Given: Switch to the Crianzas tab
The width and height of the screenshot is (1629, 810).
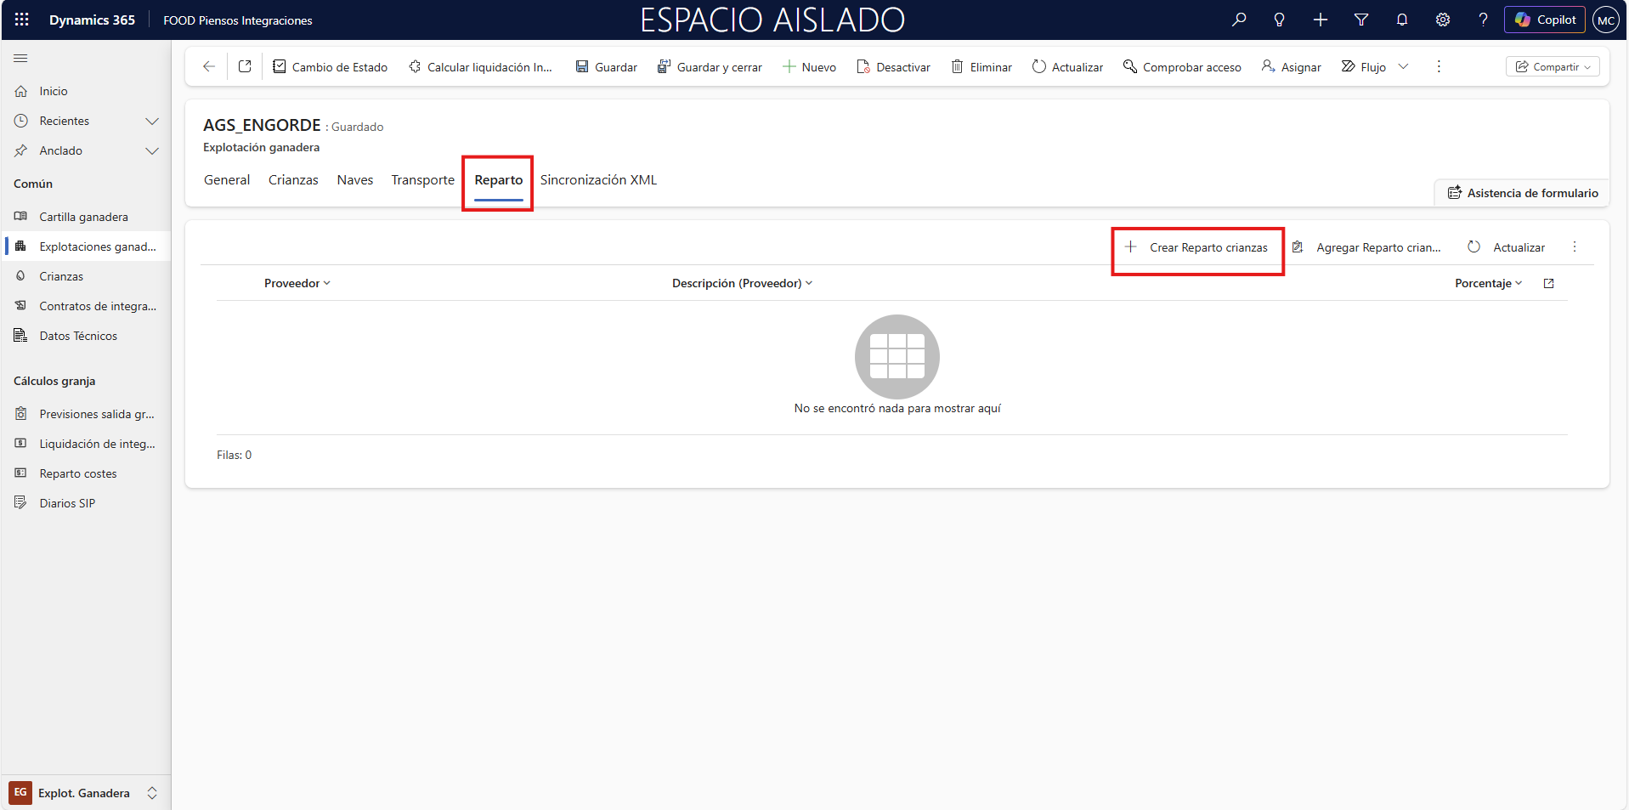Looking at the screenshot, I should (x=293, y=180).
